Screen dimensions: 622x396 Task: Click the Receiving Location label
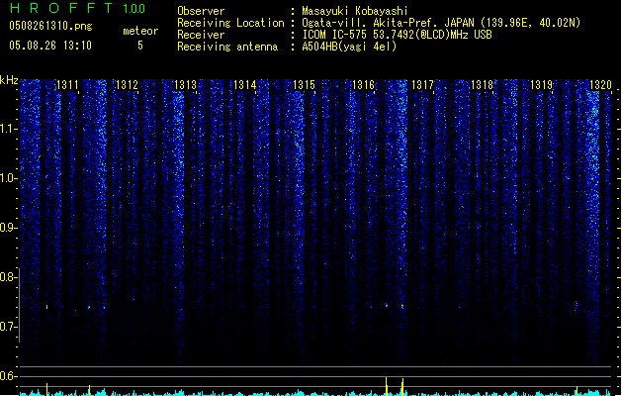pos(230,23)
